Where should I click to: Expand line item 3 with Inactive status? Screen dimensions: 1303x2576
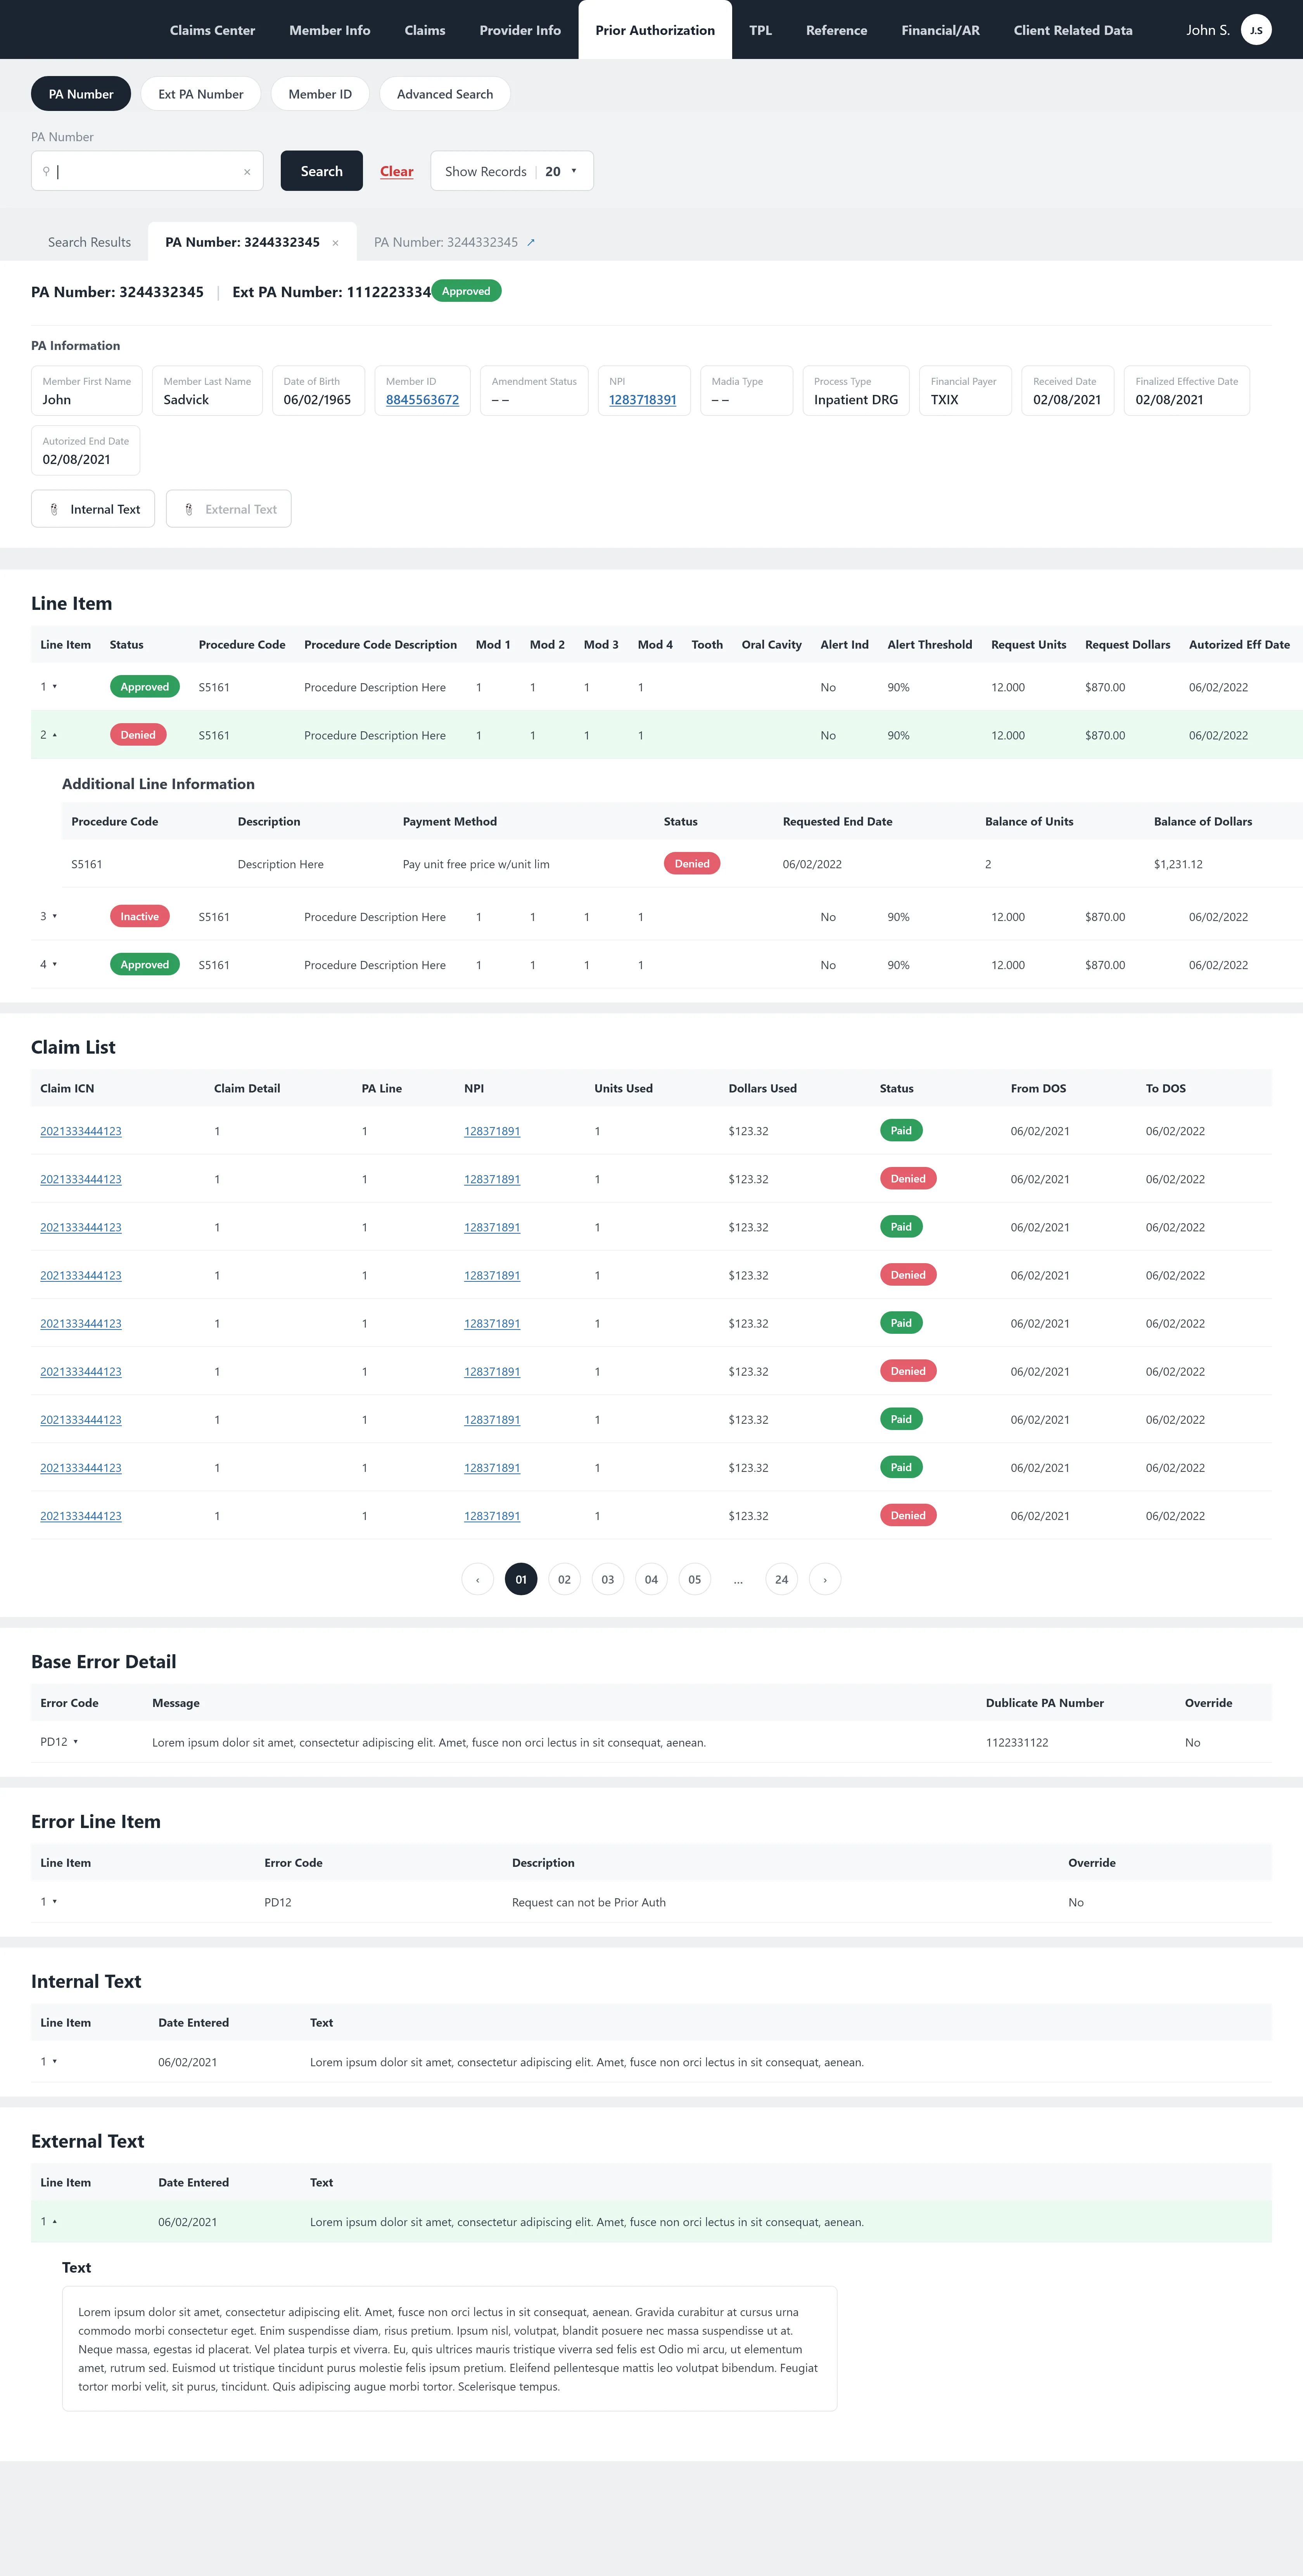(55, 916)
